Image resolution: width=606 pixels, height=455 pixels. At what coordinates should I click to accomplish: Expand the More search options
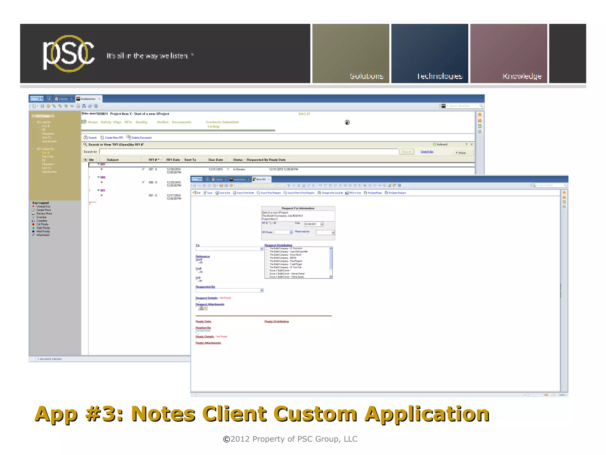pyautogui.click(x=461, y=153)
